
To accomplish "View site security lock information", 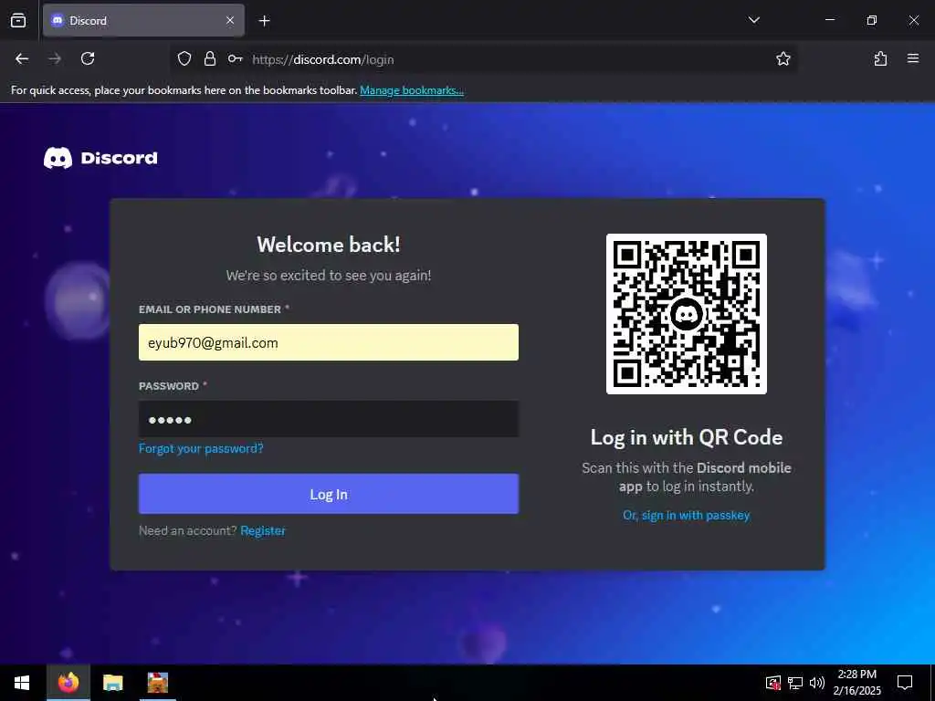I will tap(209, 58).
